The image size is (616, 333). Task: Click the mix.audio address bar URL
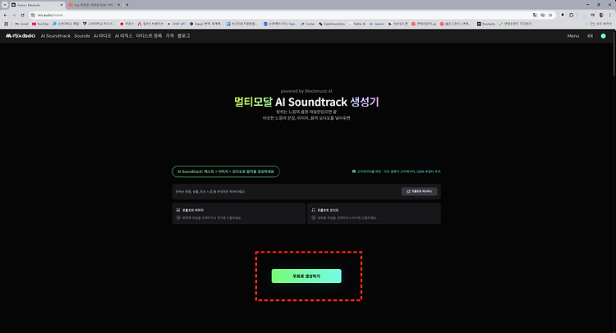[x=50, y=15]
